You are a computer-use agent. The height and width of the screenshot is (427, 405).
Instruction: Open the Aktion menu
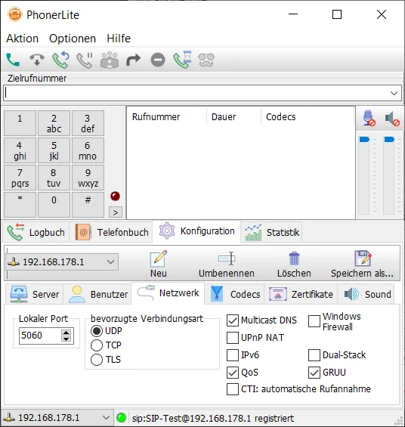point(23,39)
